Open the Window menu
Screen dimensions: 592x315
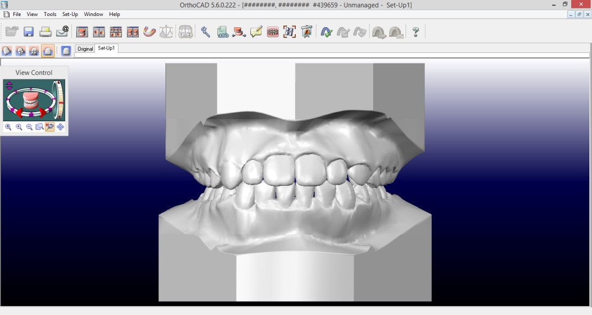[x=93, y=14]
